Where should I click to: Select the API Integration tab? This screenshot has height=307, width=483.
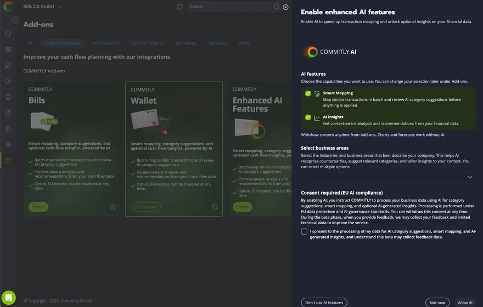click(105, 43)
